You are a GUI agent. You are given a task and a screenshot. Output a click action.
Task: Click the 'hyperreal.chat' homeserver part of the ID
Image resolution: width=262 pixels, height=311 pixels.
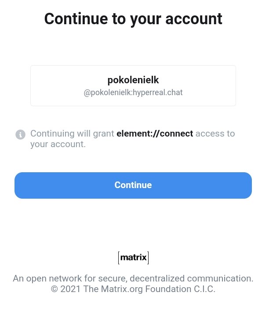tap(158, 93)
